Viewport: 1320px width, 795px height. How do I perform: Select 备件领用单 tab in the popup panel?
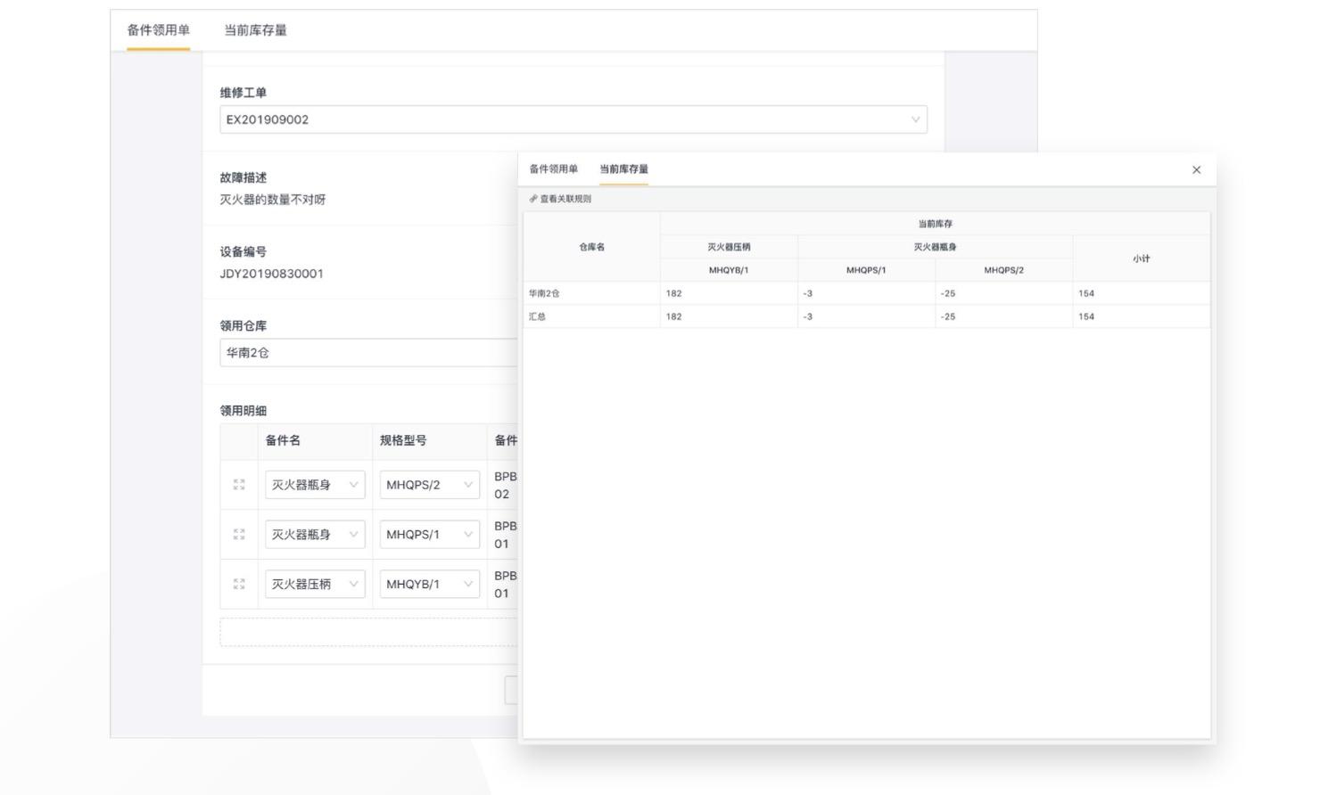553,169
